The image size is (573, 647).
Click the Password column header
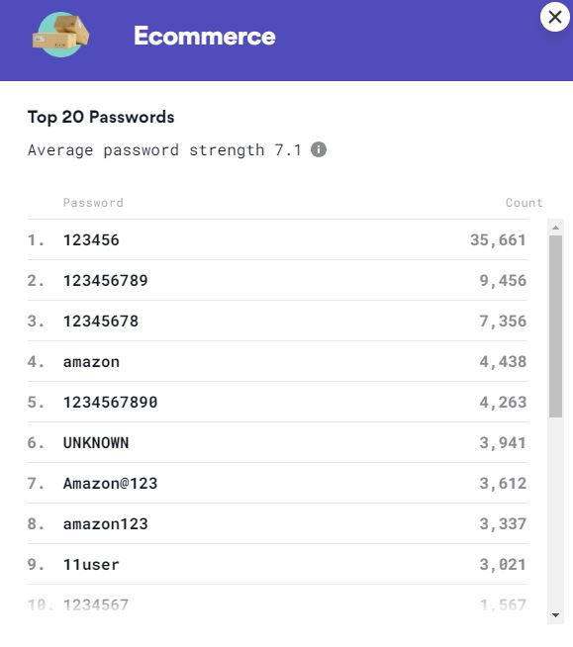pyautogui.click(x=93, y=203)
